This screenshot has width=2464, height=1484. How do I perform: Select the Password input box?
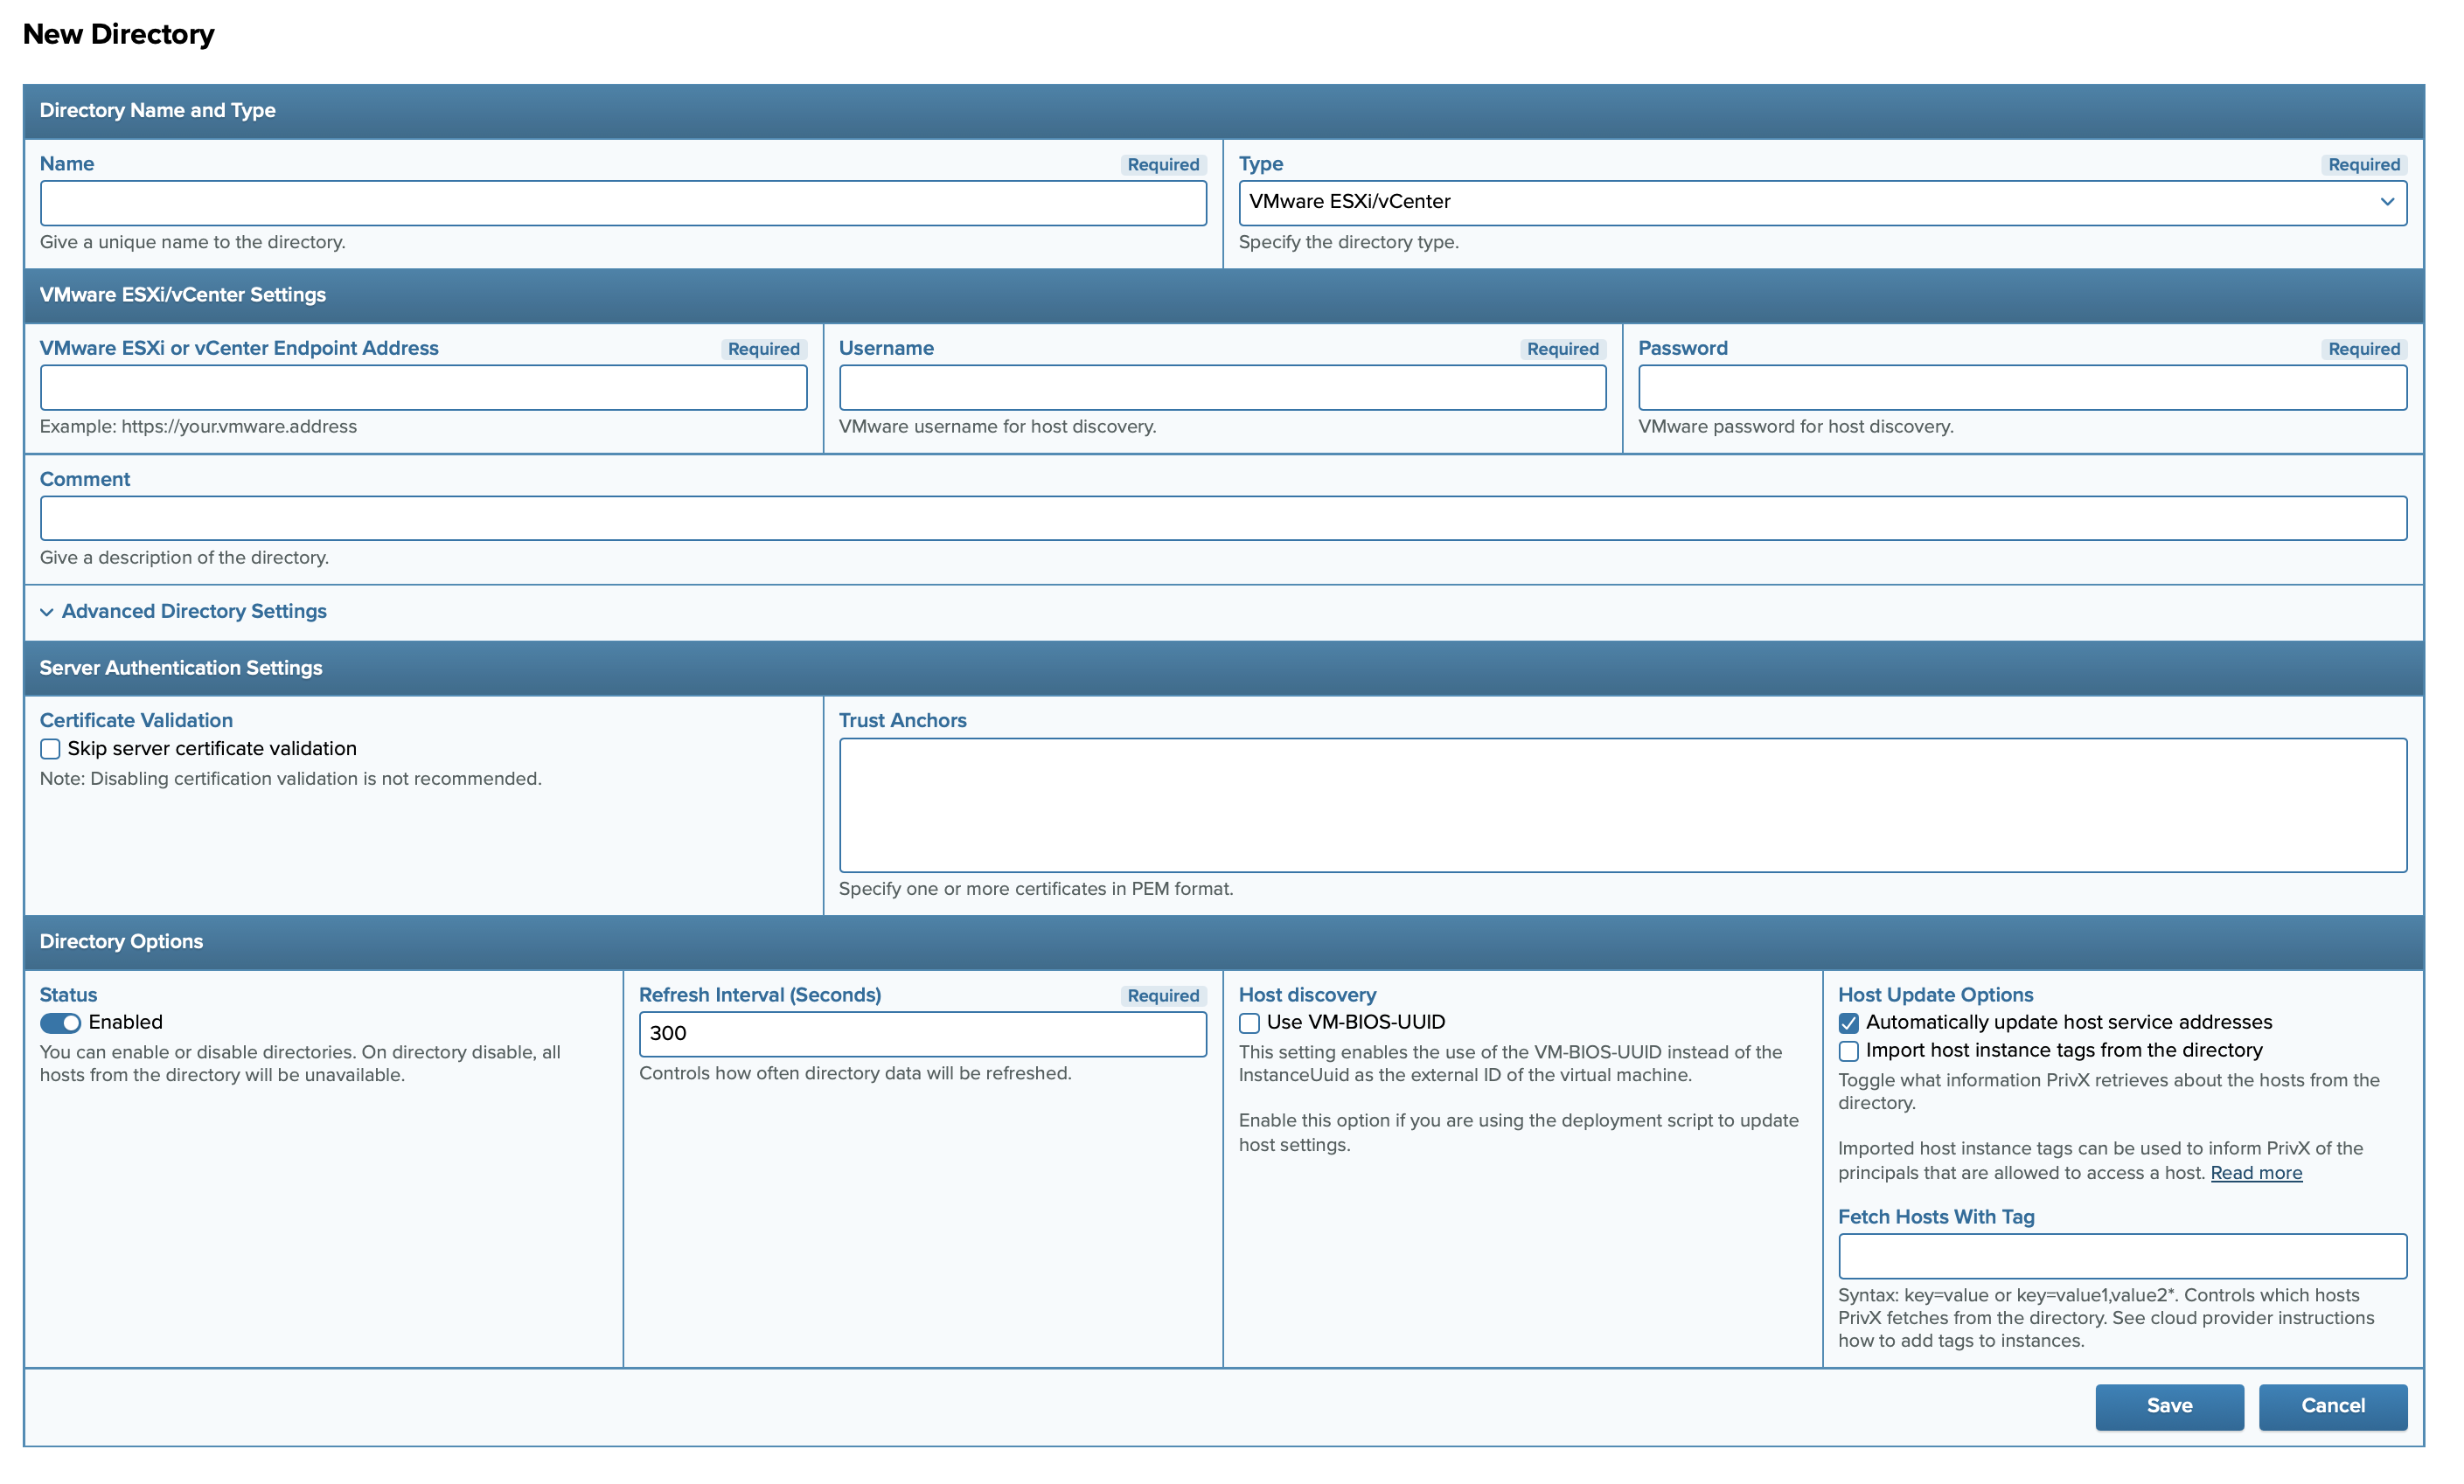[2022, 388]
